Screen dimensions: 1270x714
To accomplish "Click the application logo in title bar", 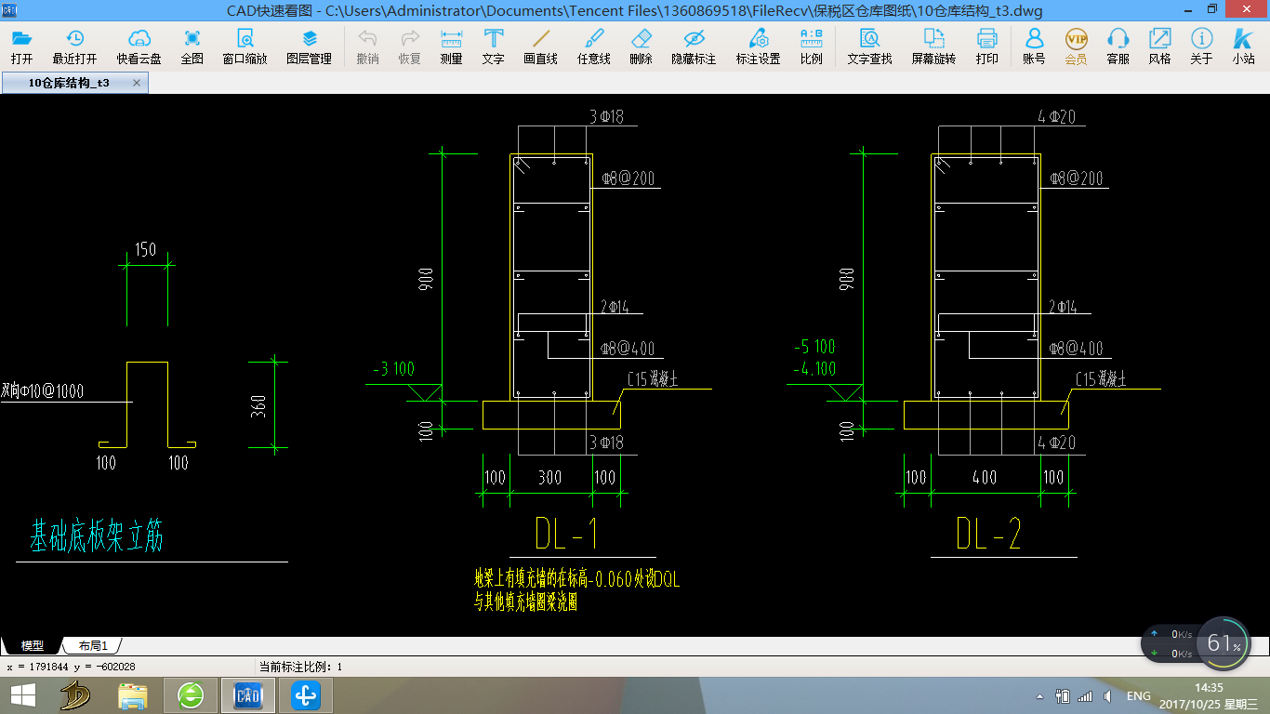I will [8, 9].
